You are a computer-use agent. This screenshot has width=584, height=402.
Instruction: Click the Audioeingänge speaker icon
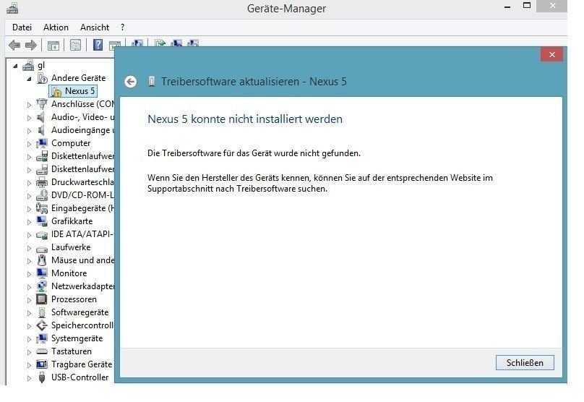(41, 130)
